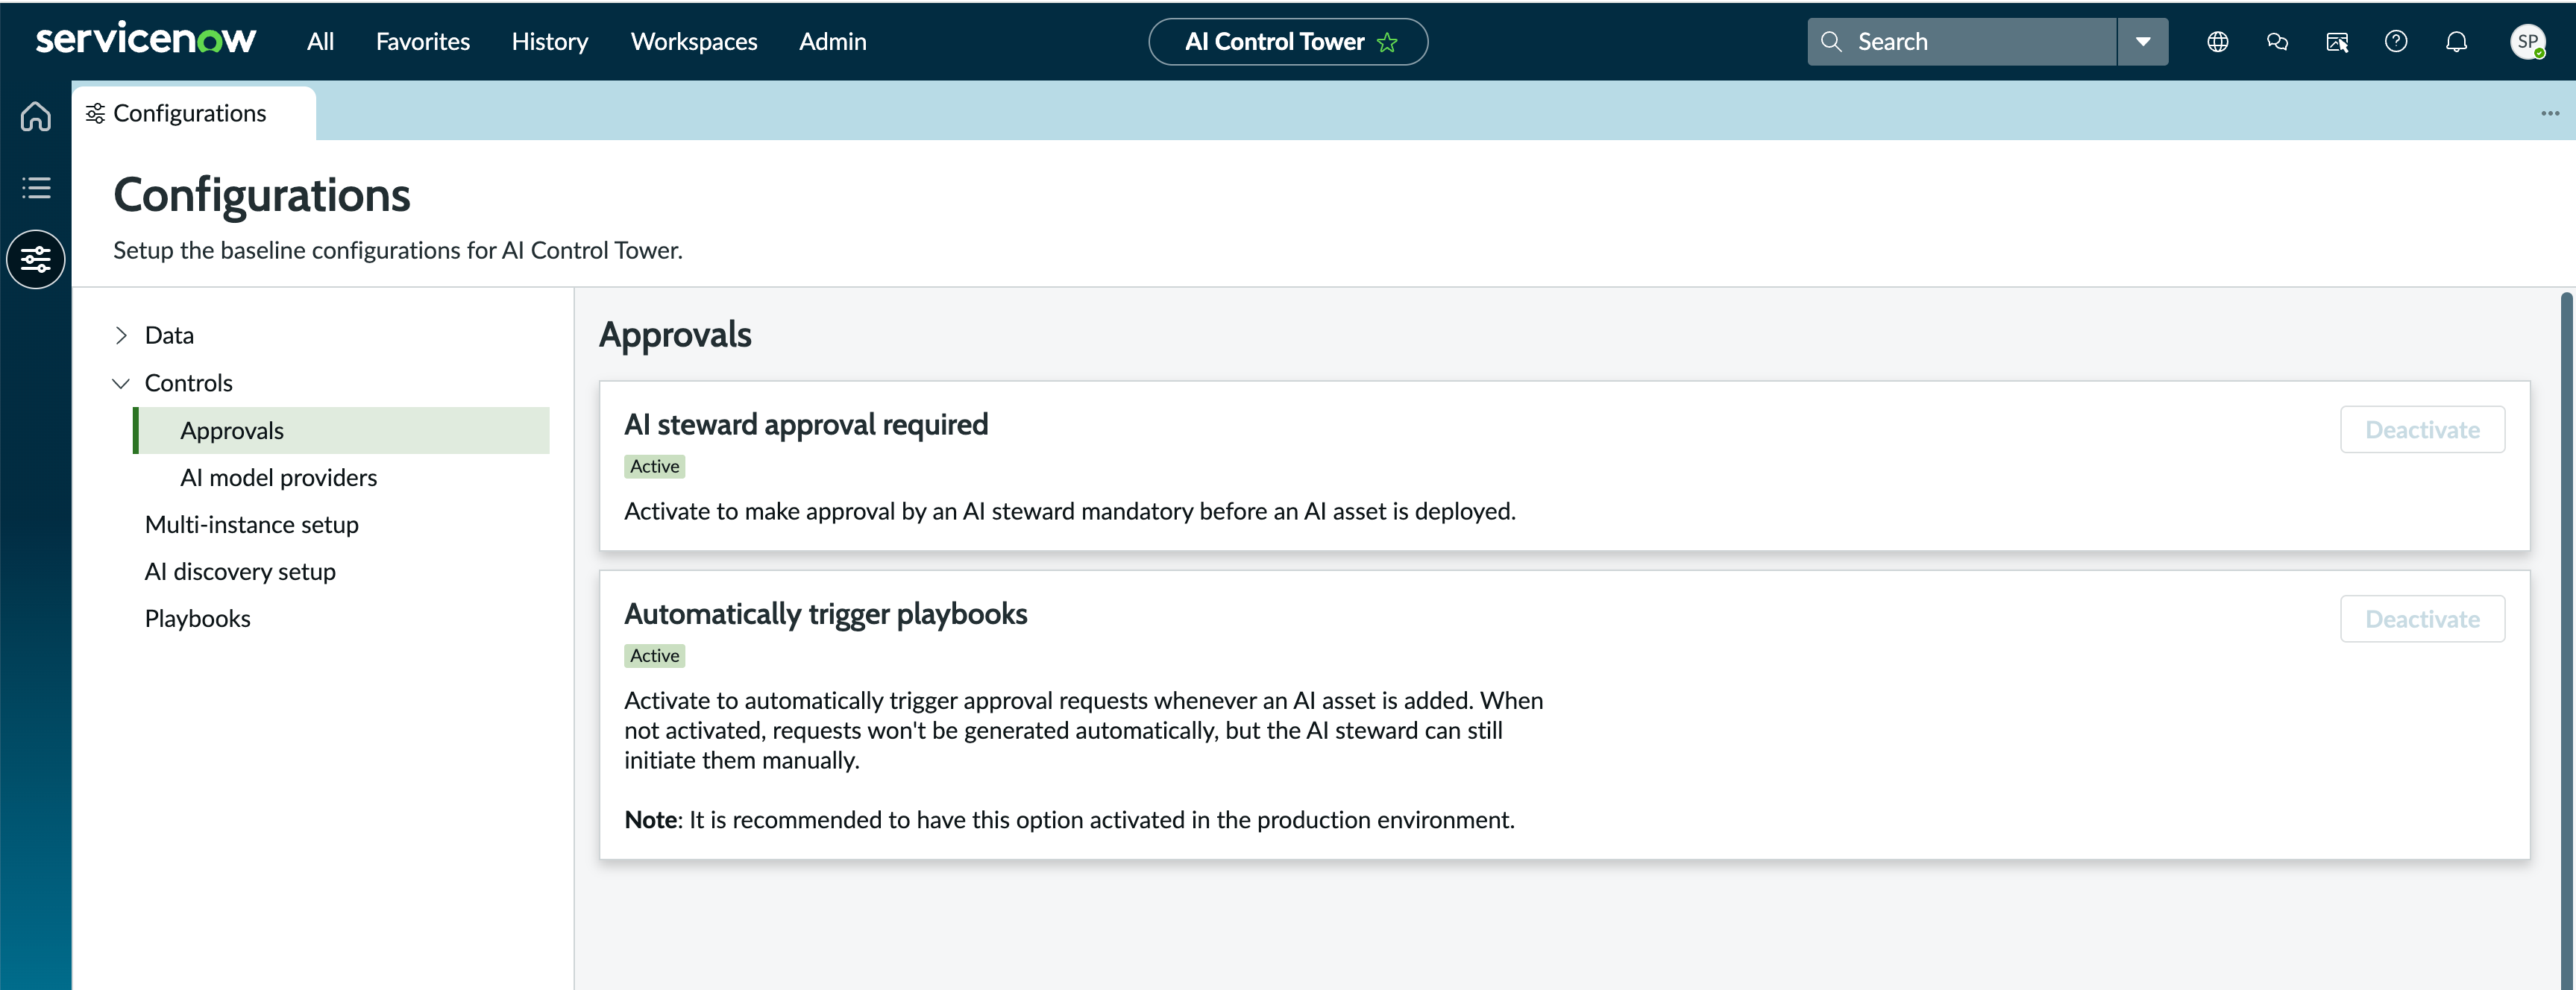
Task: Click the vertical scrollbar of content pane
Action: pyautogui.click(x=2567, y=640)
